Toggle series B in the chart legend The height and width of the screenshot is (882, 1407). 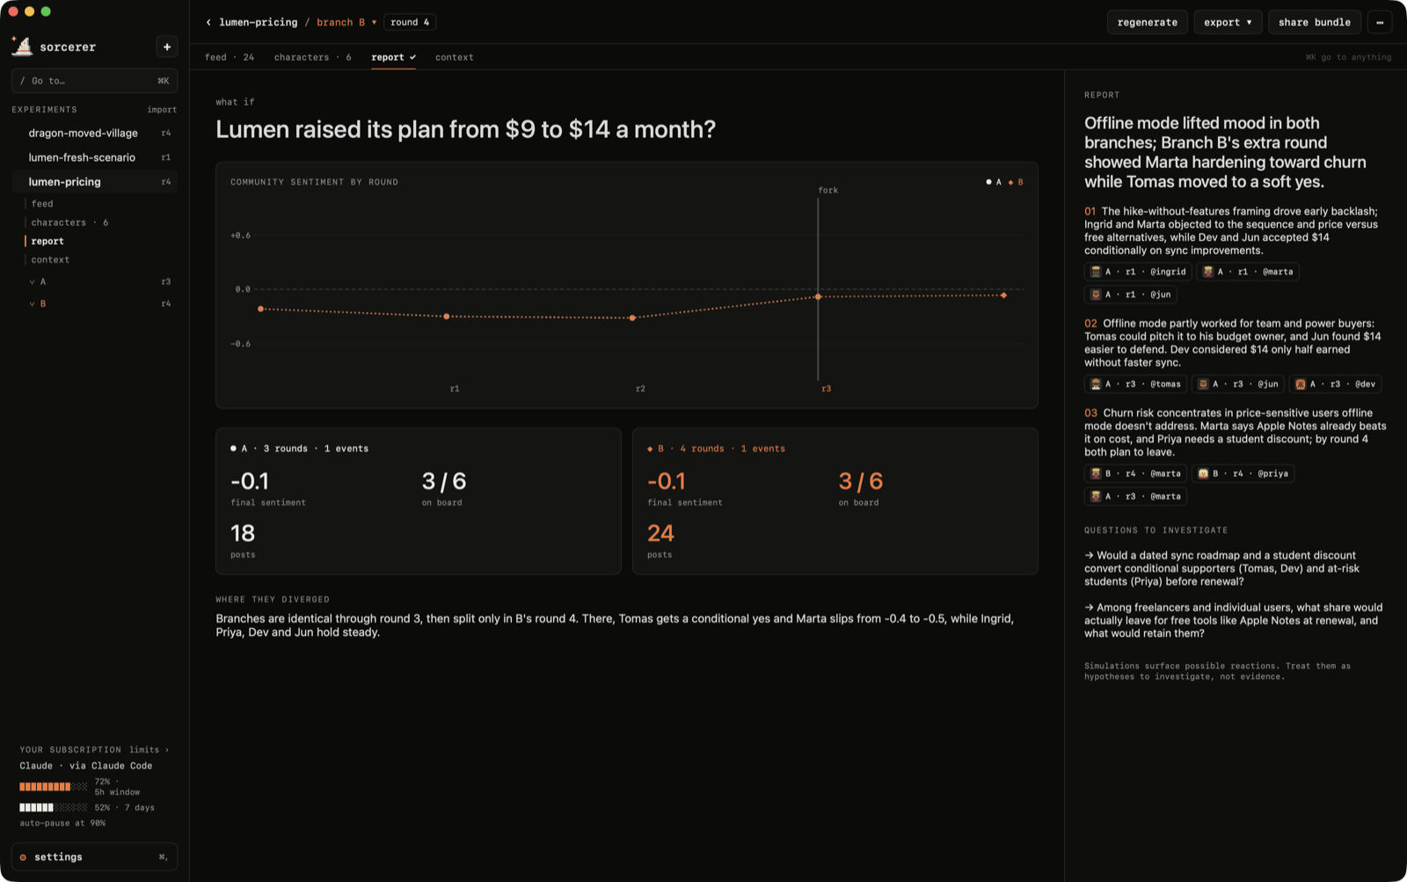point(1016,182)
